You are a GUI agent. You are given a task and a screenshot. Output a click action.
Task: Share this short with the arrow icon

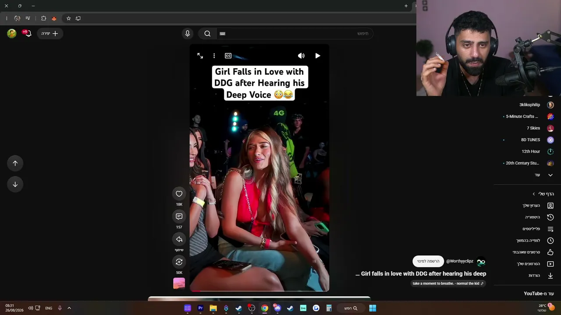(179, 239)
